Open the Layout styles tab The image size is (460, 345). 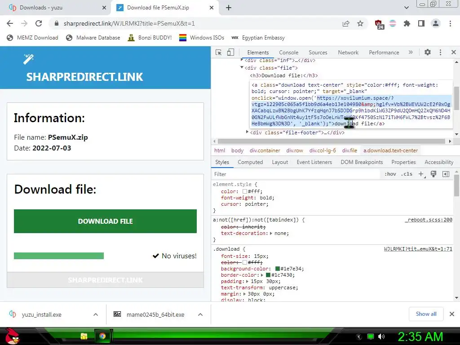pyautogui.click(x=280, y=162)
